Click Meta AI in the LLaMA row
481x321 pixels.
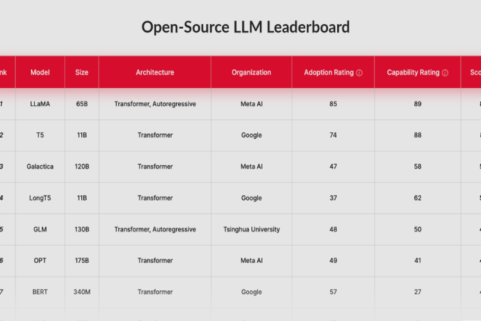[251, 104]
